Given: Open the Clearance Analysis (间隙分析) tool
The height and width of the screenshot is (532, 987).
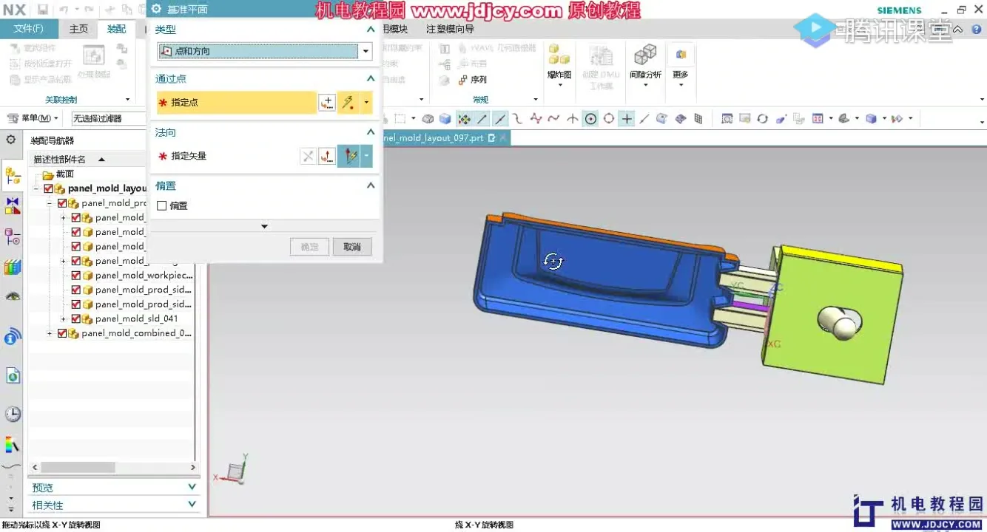Looking at the screenshot, I should click(x=645, y=62).
